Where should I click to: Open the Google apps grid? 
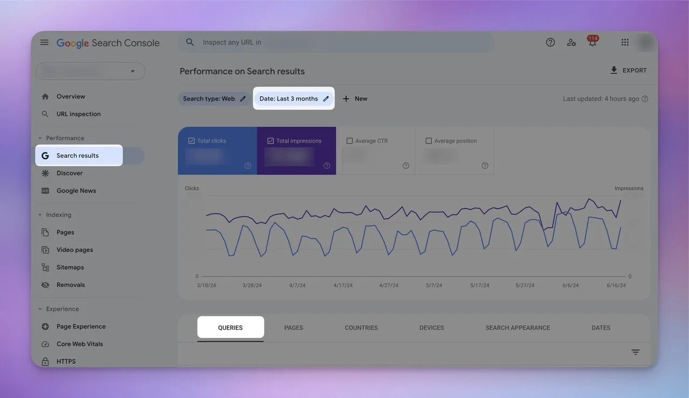pos(625,42)
